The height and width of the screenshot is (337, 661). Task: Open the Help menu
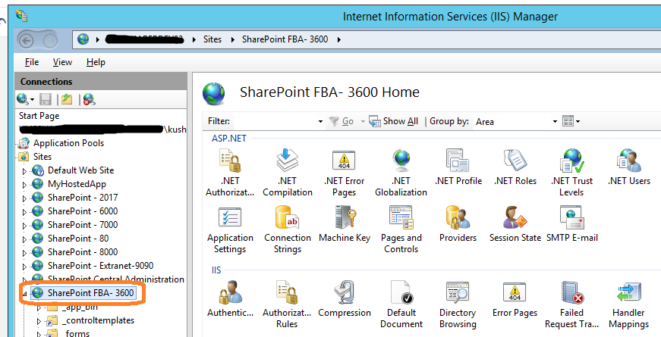[x=96, y=62]
